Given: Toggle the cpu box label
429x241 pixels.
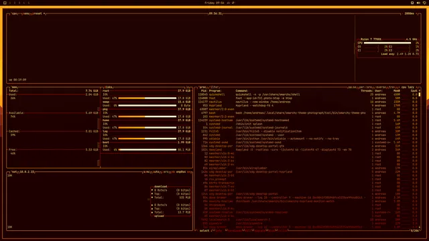Looking at the screenshot, I should (x=14, y=13).
